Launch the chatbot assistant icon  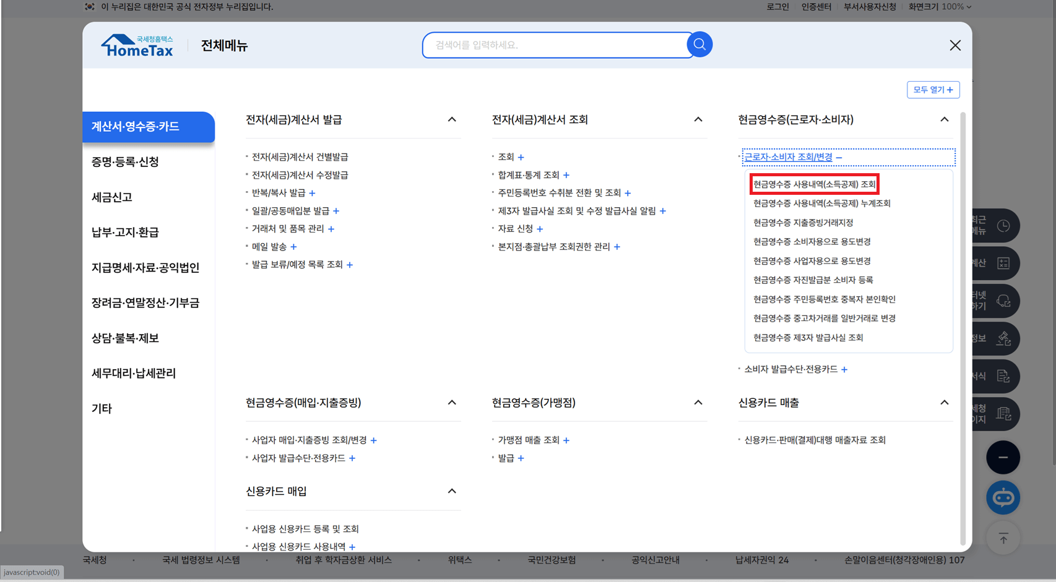[x=1003, y=498]
